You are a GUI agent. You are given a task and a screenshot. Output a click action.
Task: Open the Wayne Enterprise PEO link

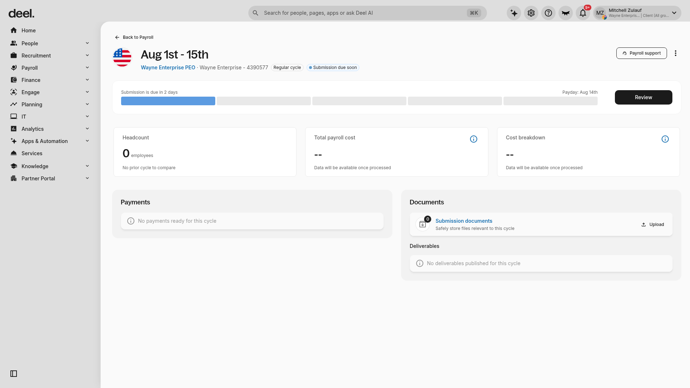(x=168, y=68)
